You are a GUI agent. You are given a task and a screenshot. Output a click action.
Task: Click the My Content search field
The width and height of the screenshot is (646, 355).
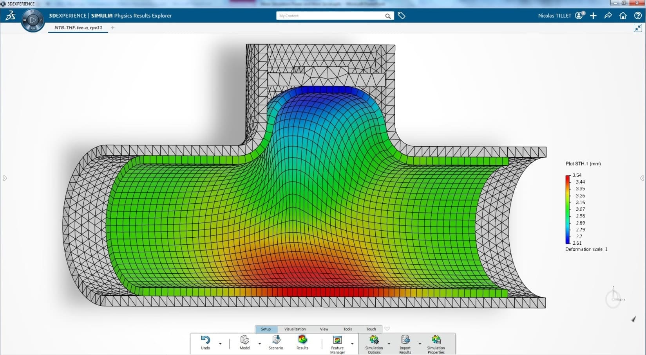(330, 16)
